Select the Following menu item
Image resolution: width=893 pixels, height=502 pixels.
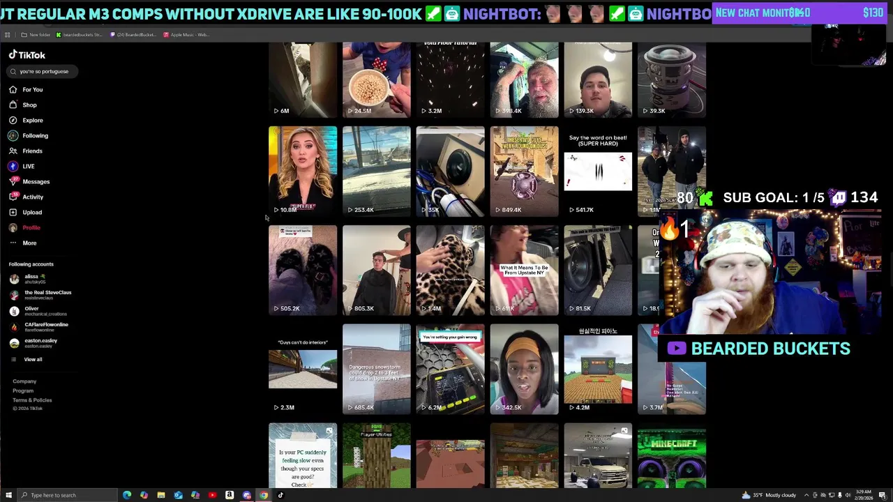(x=29, y=135)
